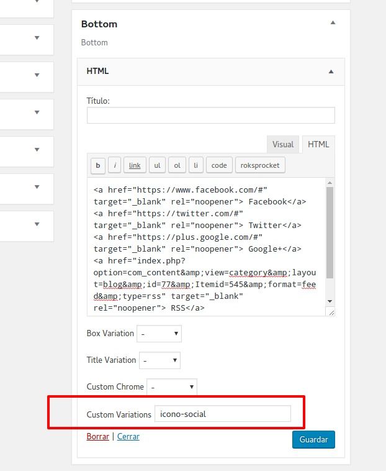Insert list item with li button
Image resolution: width=386 pixels, height=471 pixels.
196,165
